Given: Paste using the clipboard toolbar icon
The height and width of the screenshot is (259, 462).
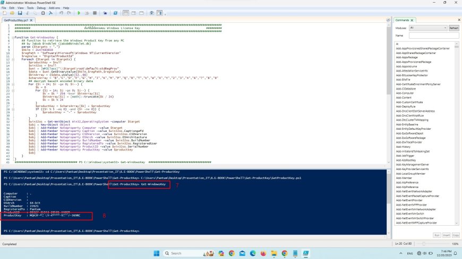Looking at the screenshot, I should (x=43, y=13).
